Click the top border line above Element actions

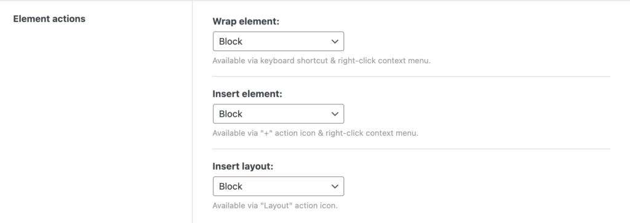click(x=315, y=1)
